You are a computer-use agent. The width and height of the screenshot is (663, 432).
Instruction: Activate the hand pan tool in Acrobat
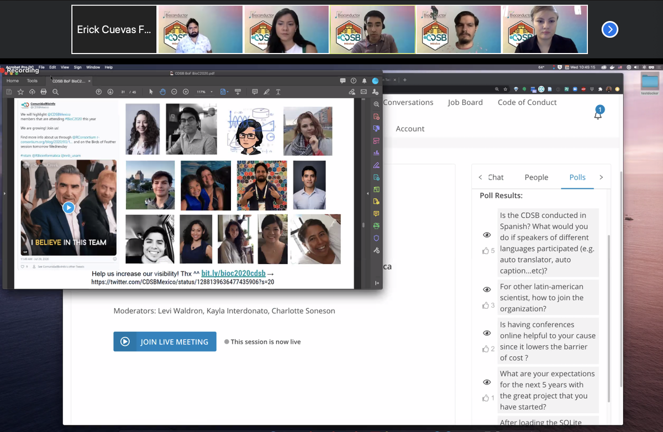click(162, 92)
